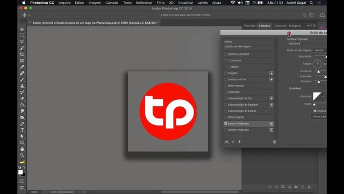Viewport: 344px width, 194px height.
Task: Click the Distância slider handle
Action: (319, 72)
